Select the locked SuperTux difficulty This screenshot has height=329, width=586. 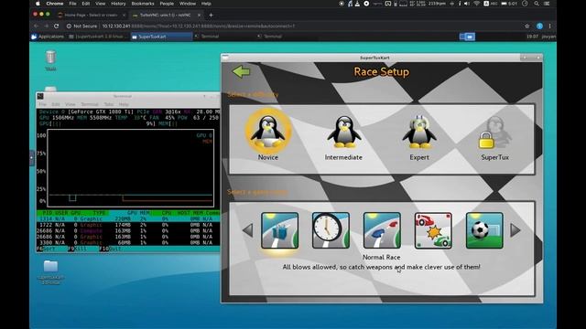tap(494, 138)
